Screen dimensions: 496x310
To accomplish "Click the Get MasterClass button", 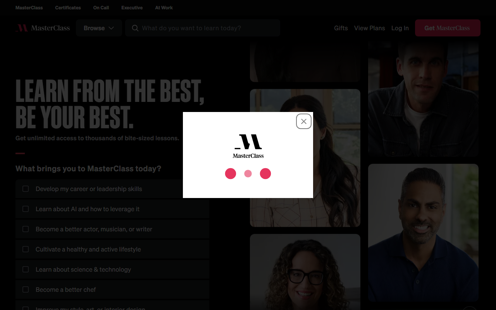I will [x=448, y=28].
